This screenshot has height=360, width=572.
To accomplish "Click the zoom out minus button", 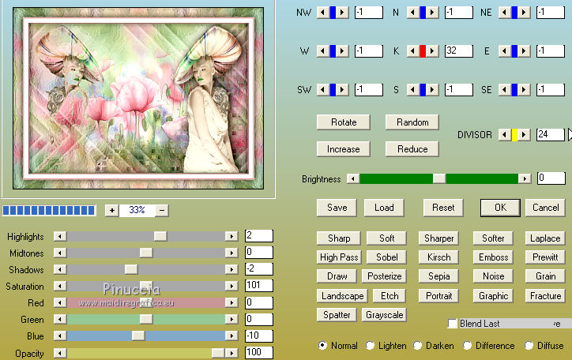I will click(x=162, y=210).
